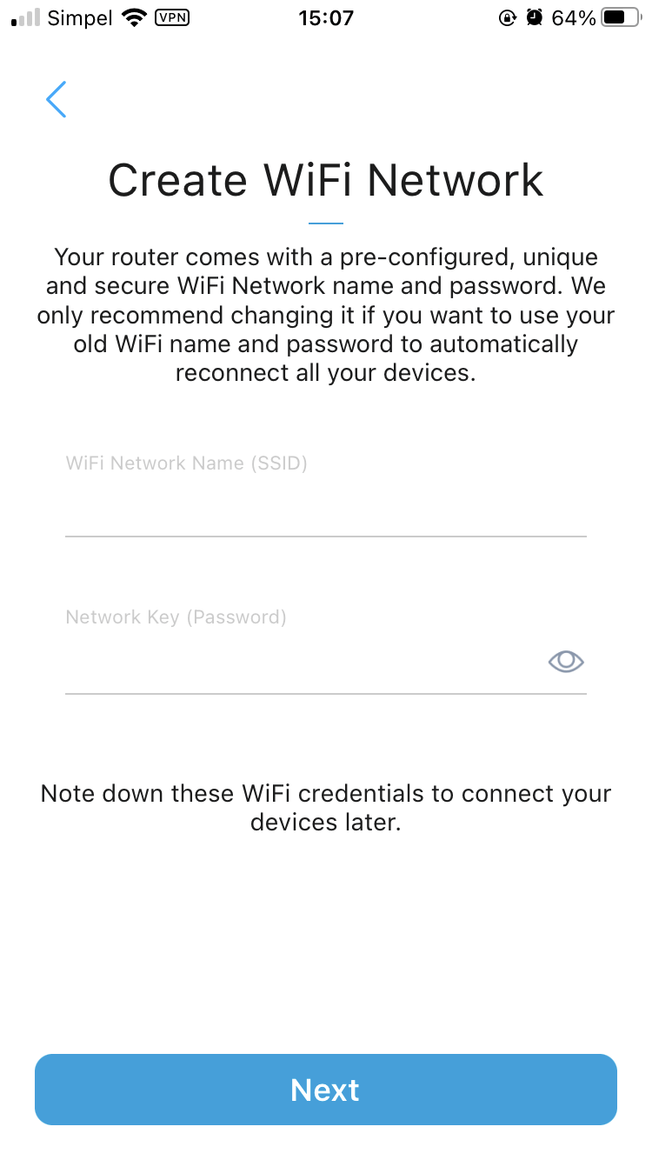The width and height of the screenshot is (652, 1160).
Task: Tap the WiFi status icon
Action: click(x=134, y=17)
